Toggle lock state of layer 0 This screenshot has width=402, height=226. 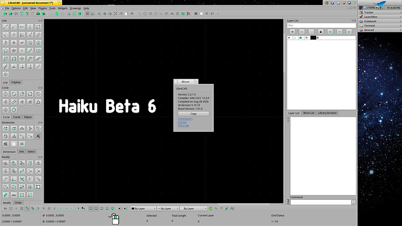(x=295, y=38)
